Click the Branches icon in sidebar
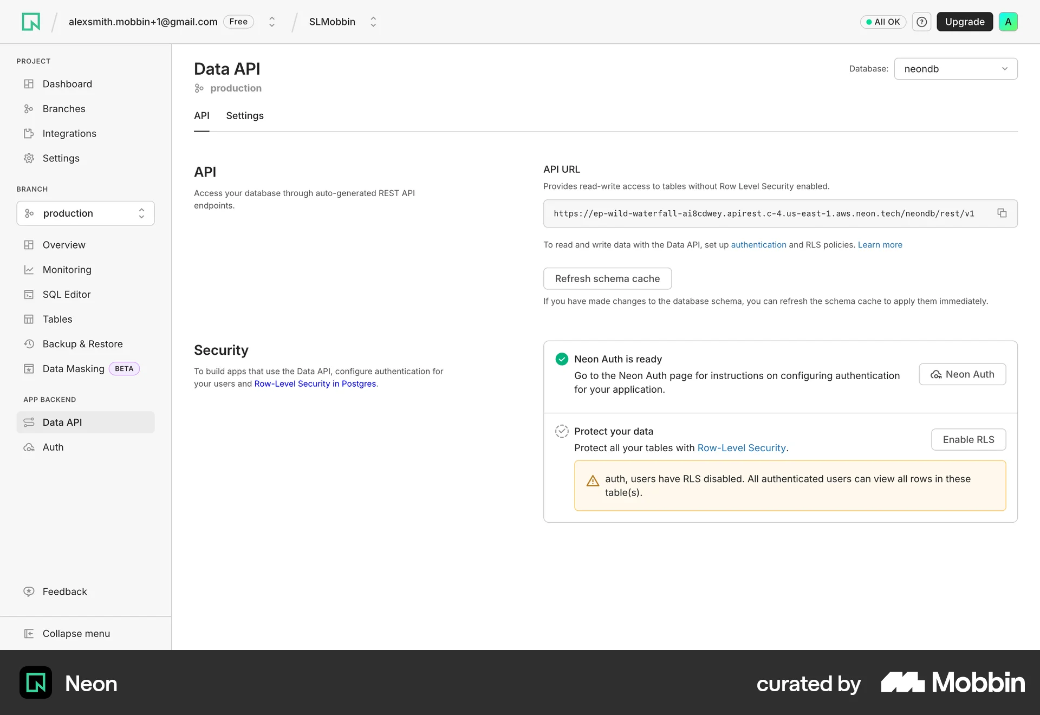This screenshot has width=1040, height=715. [29, 109]
